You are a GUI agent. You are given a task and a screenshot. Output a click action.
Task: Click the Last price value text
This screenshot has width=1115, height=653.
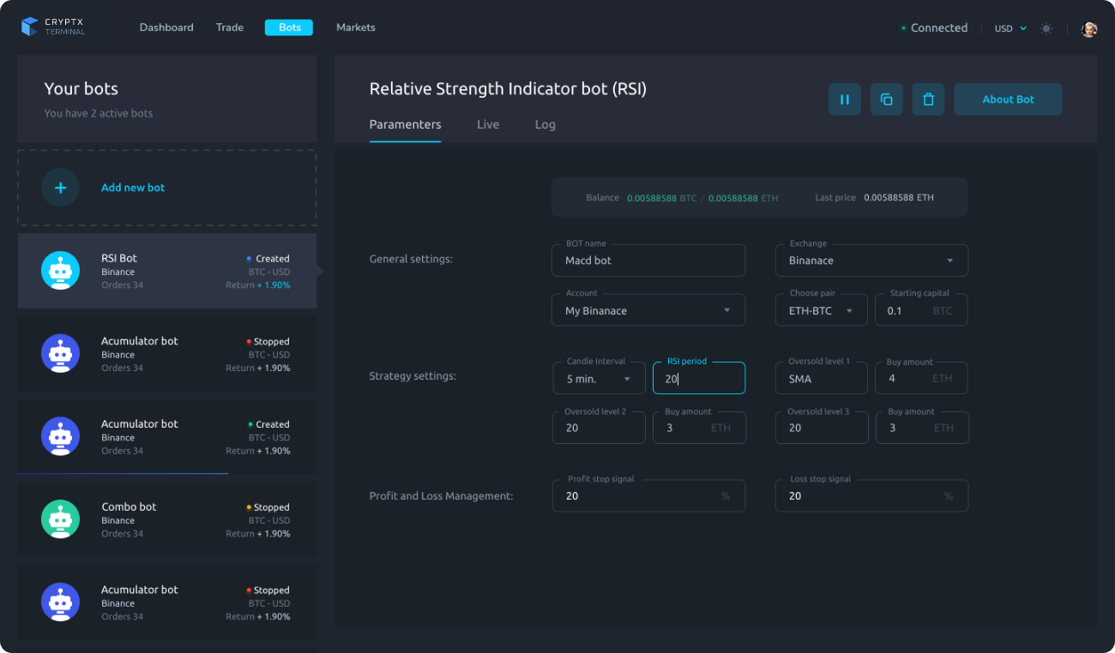pos(899,198)
